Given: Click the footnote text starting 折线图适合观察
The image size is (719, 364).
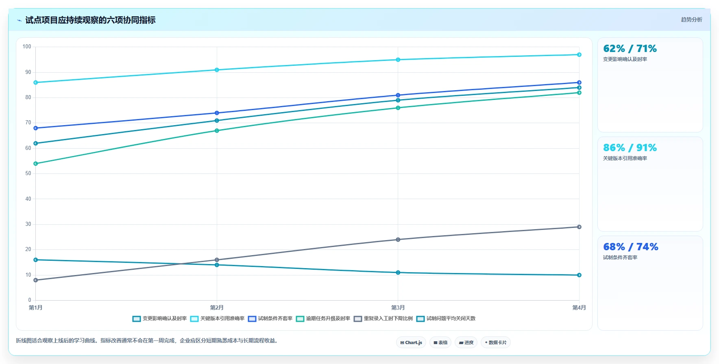Looking at the screenshot, I should [148, 340].
